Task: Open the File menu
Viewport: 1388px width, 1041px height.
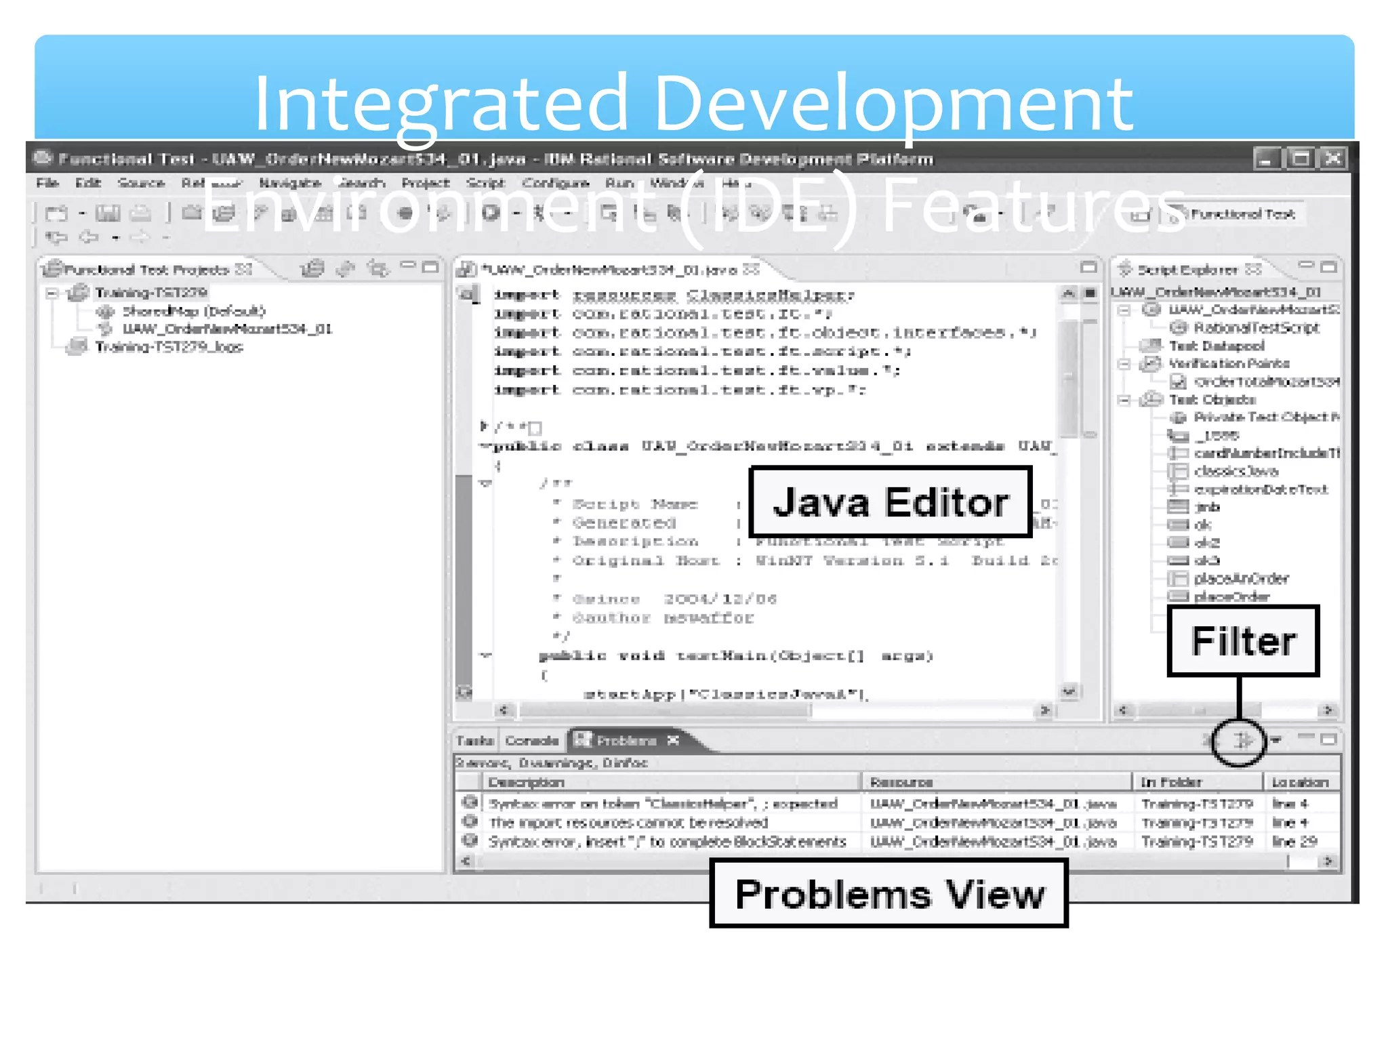Action: tap(47, 183)
